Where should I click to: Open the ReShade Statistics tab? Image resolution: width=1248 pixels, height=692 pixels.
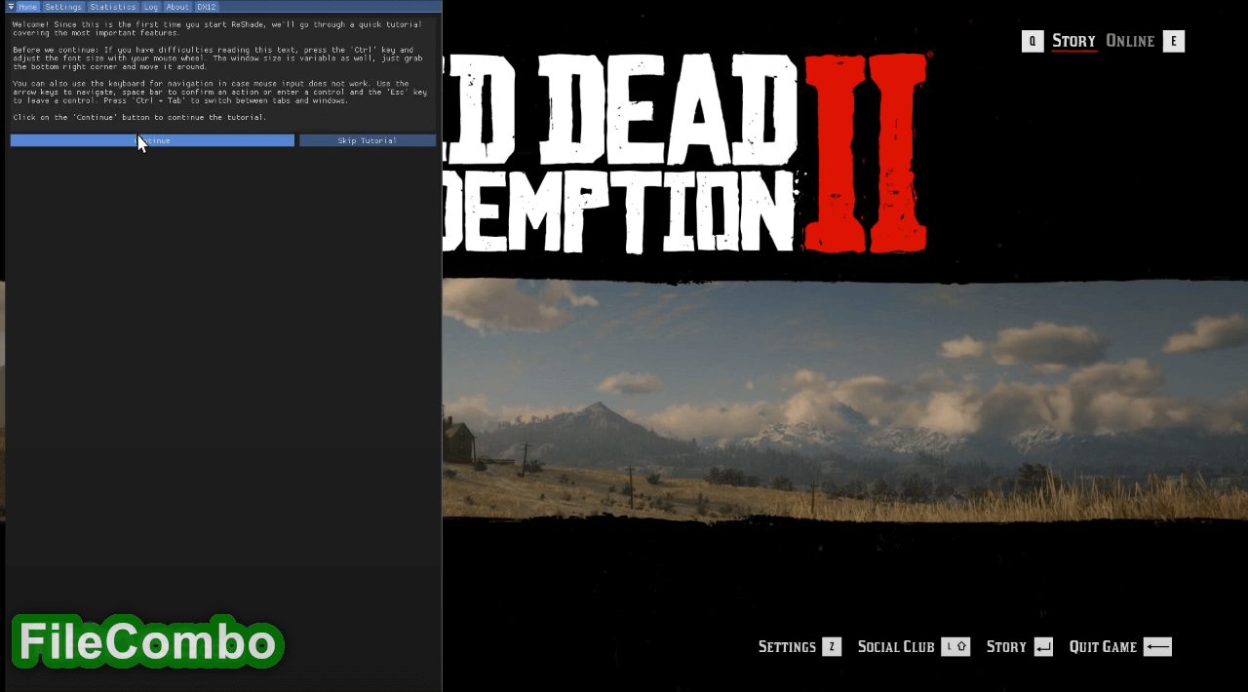click(x=113, y=7)
